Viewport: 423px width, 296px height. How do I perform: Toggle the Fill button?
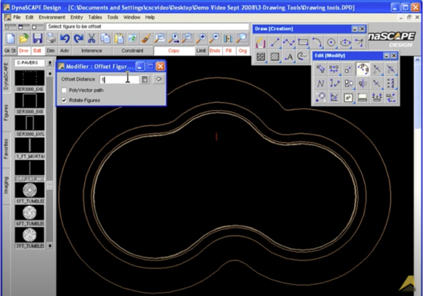[229, 51]
